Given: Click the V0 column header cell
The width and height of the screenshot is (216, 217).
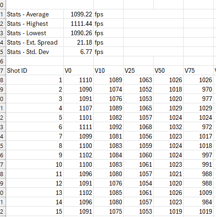Looking at the screenshot, I should 78,70.
